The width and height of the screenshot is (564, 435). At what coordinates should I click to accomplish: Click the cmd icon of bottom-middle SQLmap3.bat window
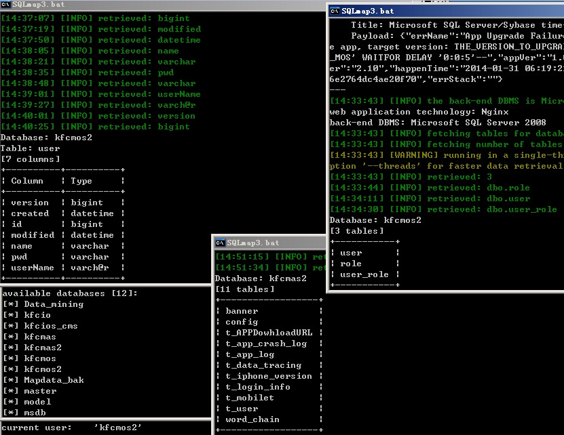click(x=220, y=243)
